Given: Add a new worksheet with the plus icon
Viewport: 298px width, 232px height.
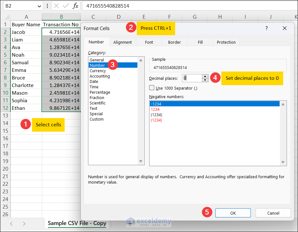Looking at the screenshot, I should (130, 223).
